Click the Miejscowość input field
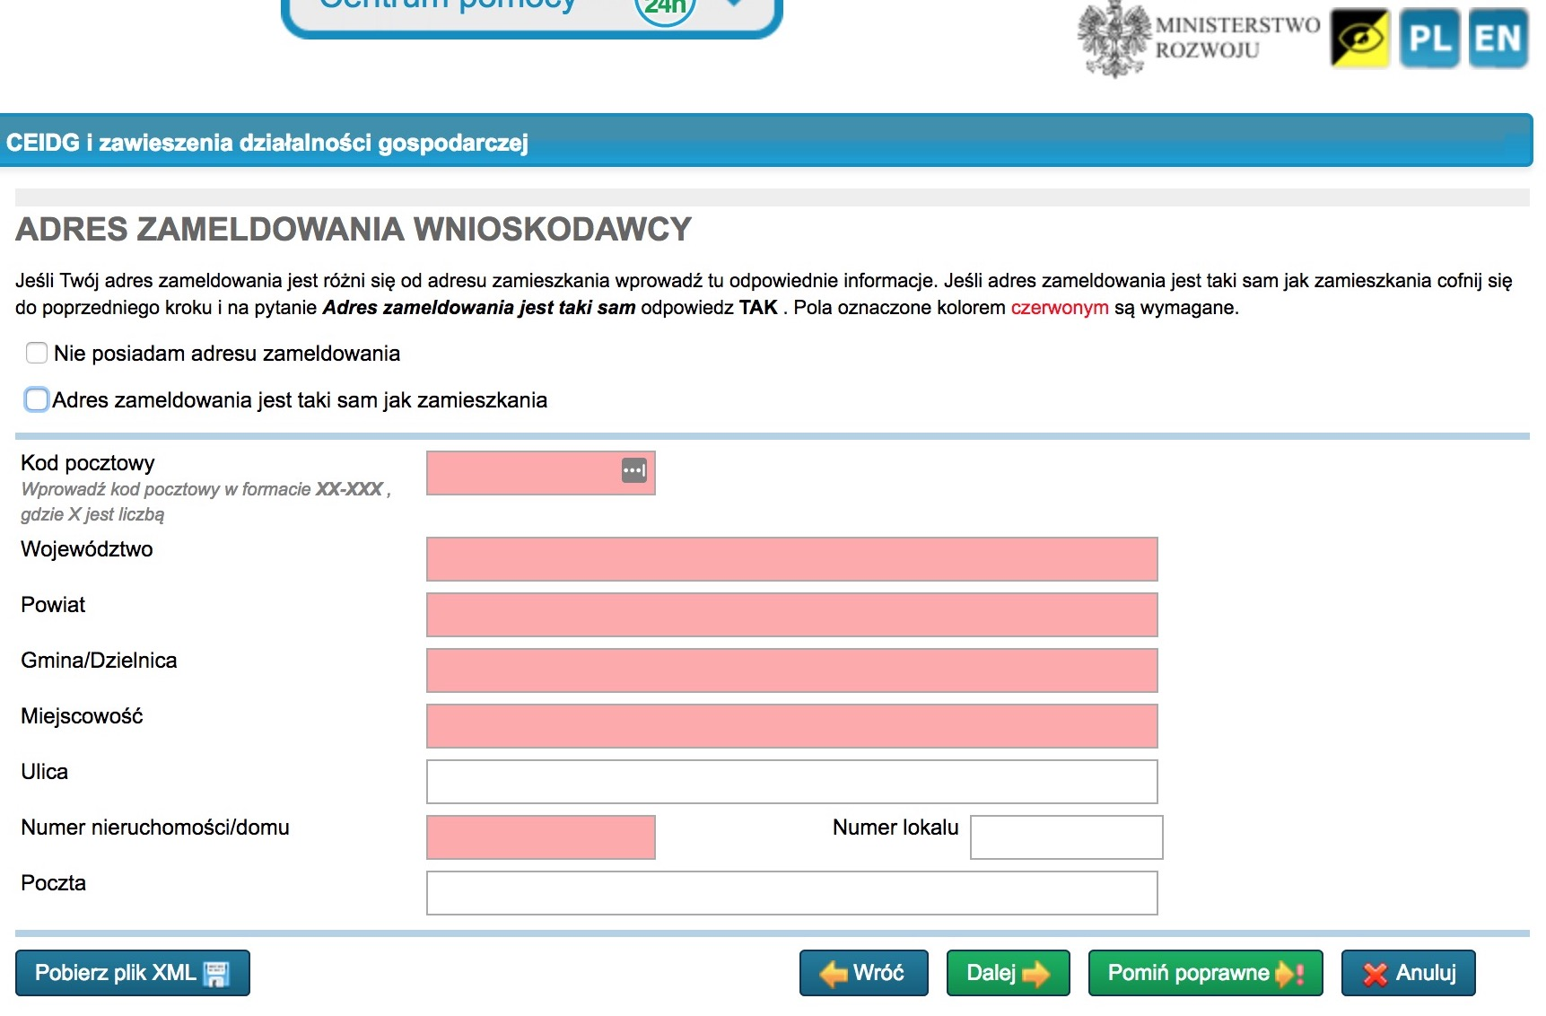 791,726
